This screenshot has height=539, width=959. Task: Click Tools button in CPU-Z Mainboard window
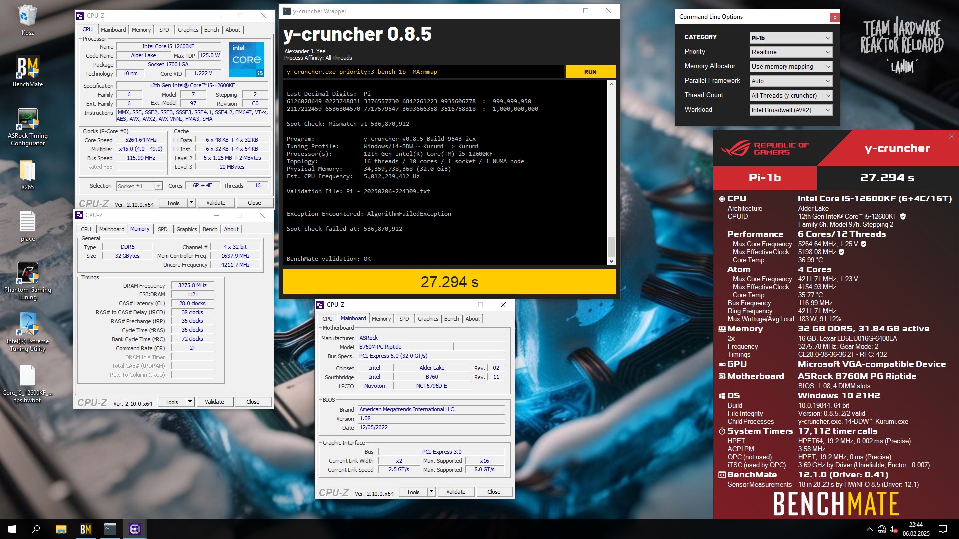[x=413, y=492]
